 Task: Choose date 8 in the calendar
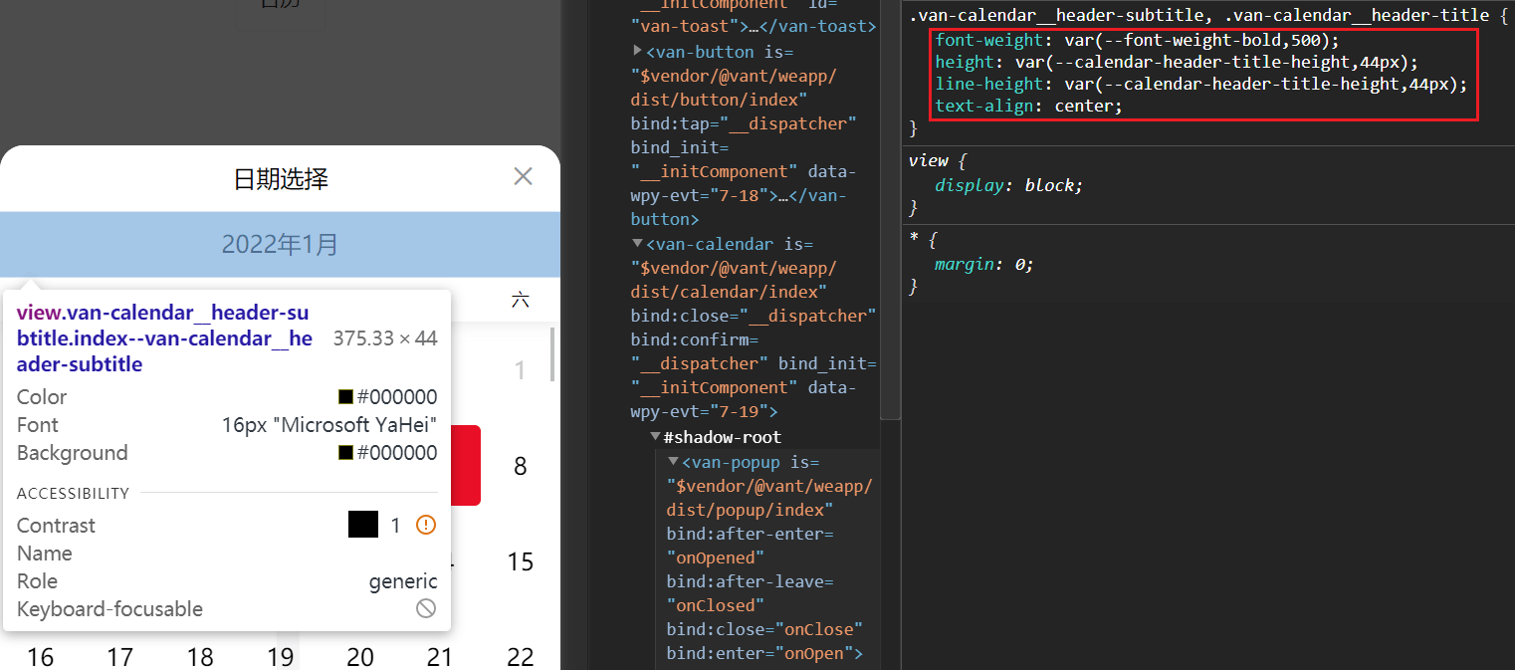[x=520, y=466]
